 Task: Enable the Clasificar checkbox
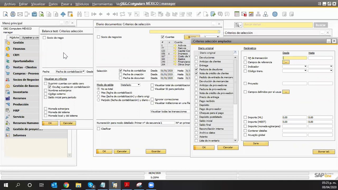[98, 129]
